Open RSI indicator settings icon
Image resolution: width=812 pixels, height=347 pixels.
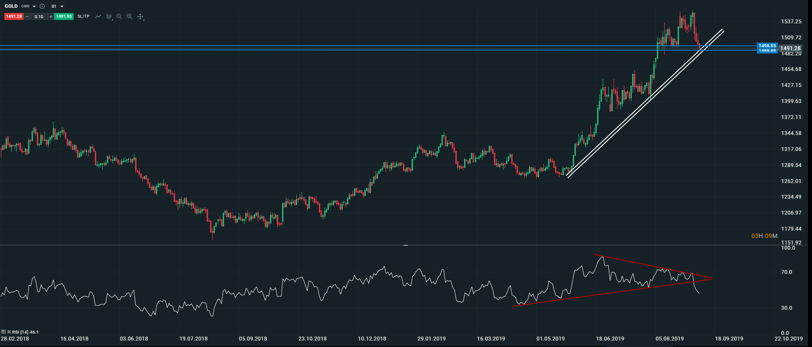3,332
